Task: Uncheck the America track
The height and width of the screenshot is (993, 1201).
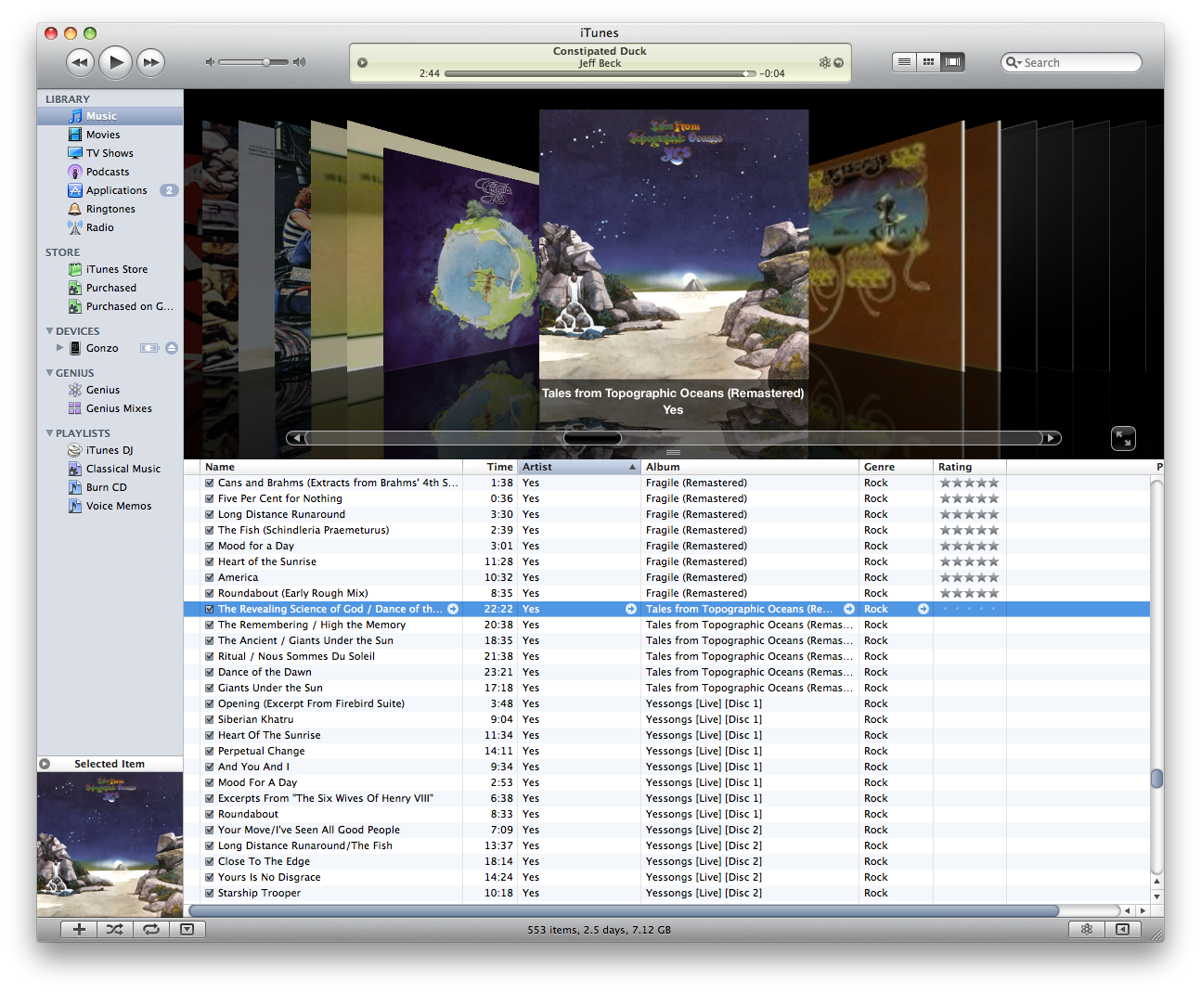Action: (x=210, y=577)
